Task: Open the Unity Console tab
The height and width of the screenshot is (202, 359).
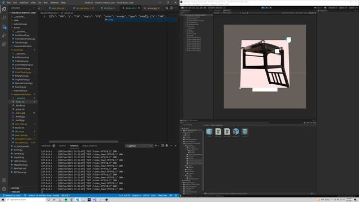Action: click(194, 121)
